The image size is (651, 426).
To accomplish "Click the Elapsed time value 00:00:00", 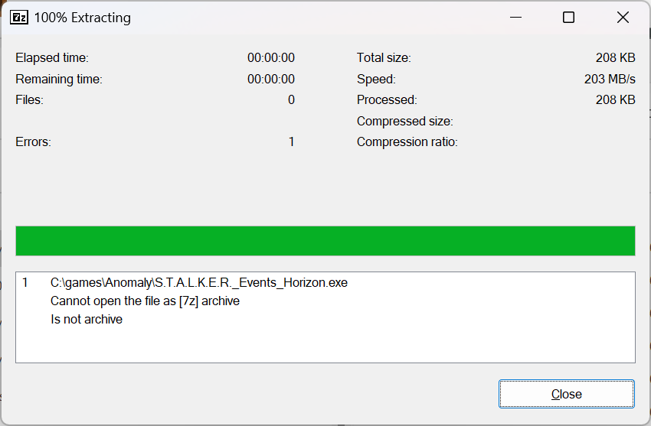I will (x=271, y=57).
